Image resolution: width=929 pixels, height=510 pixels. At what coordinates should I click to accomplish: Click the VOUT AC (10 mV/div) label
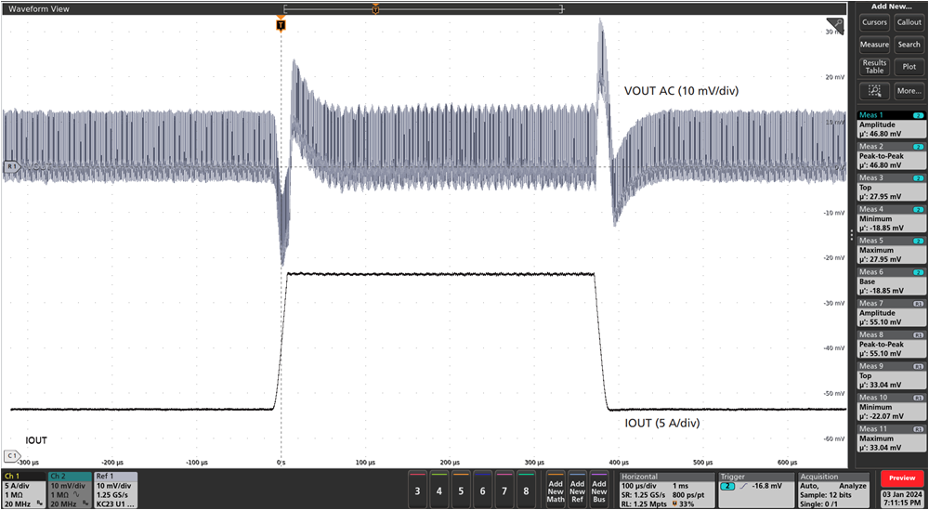pyautogui.click(x=681, y=91)
